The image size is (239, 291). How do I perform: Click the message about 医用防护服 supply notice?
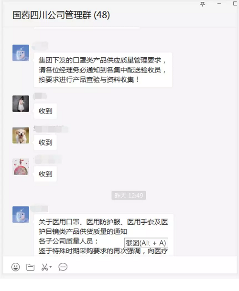click(104, 235)
